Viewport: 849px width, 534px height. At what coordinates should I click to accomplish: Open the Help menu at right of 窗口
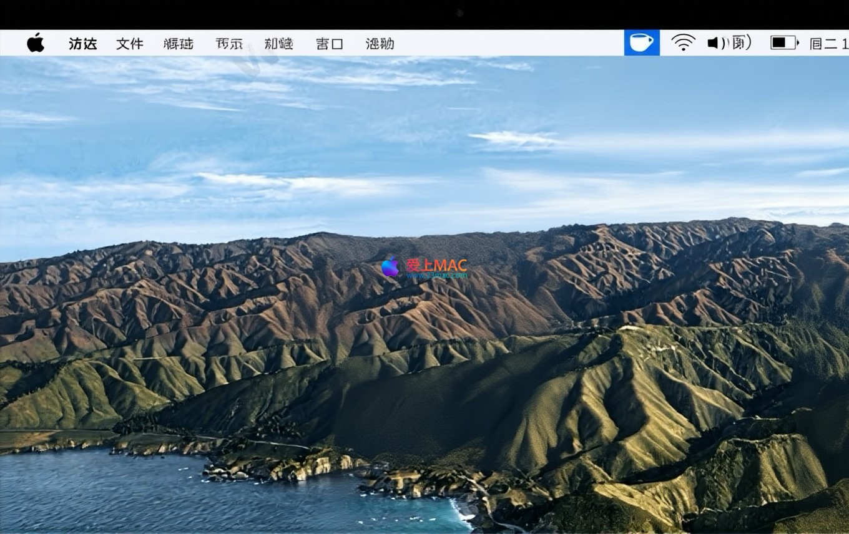click(x=380, y=44)
